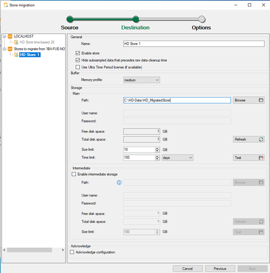Select HD Store time-based 26 item

point(37,42)
